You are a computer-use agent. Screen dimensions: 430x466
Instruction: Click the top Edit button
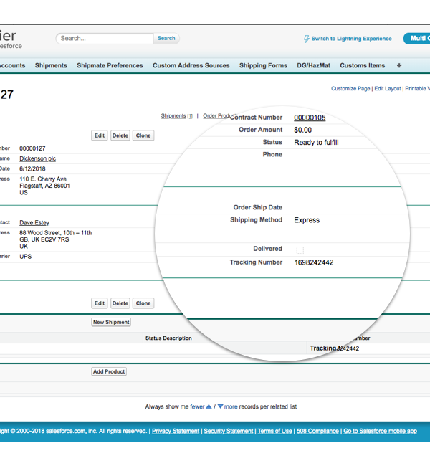coord(100,135)
